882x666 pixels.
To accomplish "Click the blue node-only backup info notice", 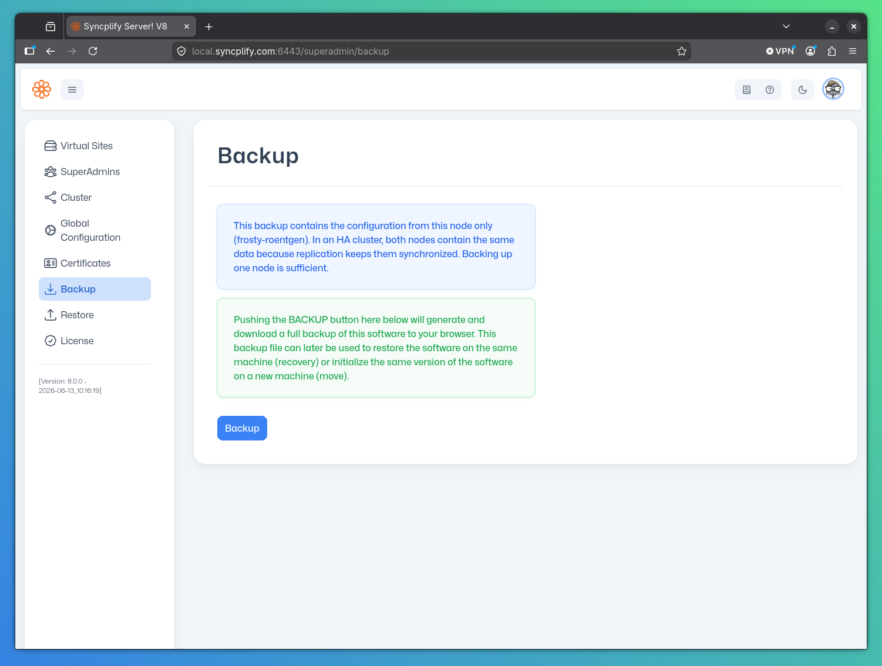I will pyautogui.click(x=376, y=247).
